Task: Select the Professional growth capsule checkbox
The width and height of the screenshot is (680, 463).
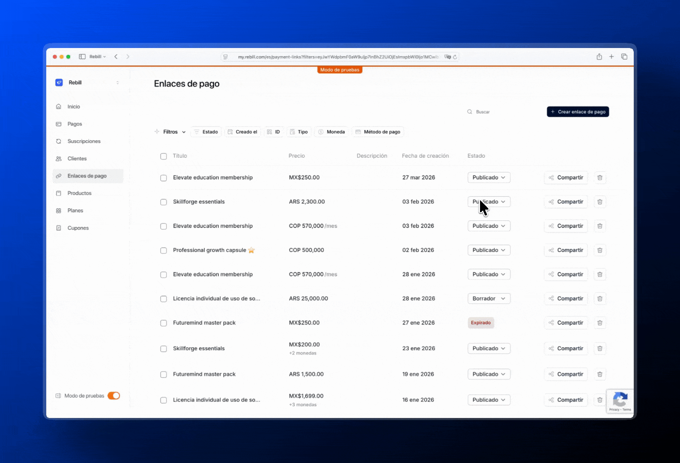Action: 164,250
